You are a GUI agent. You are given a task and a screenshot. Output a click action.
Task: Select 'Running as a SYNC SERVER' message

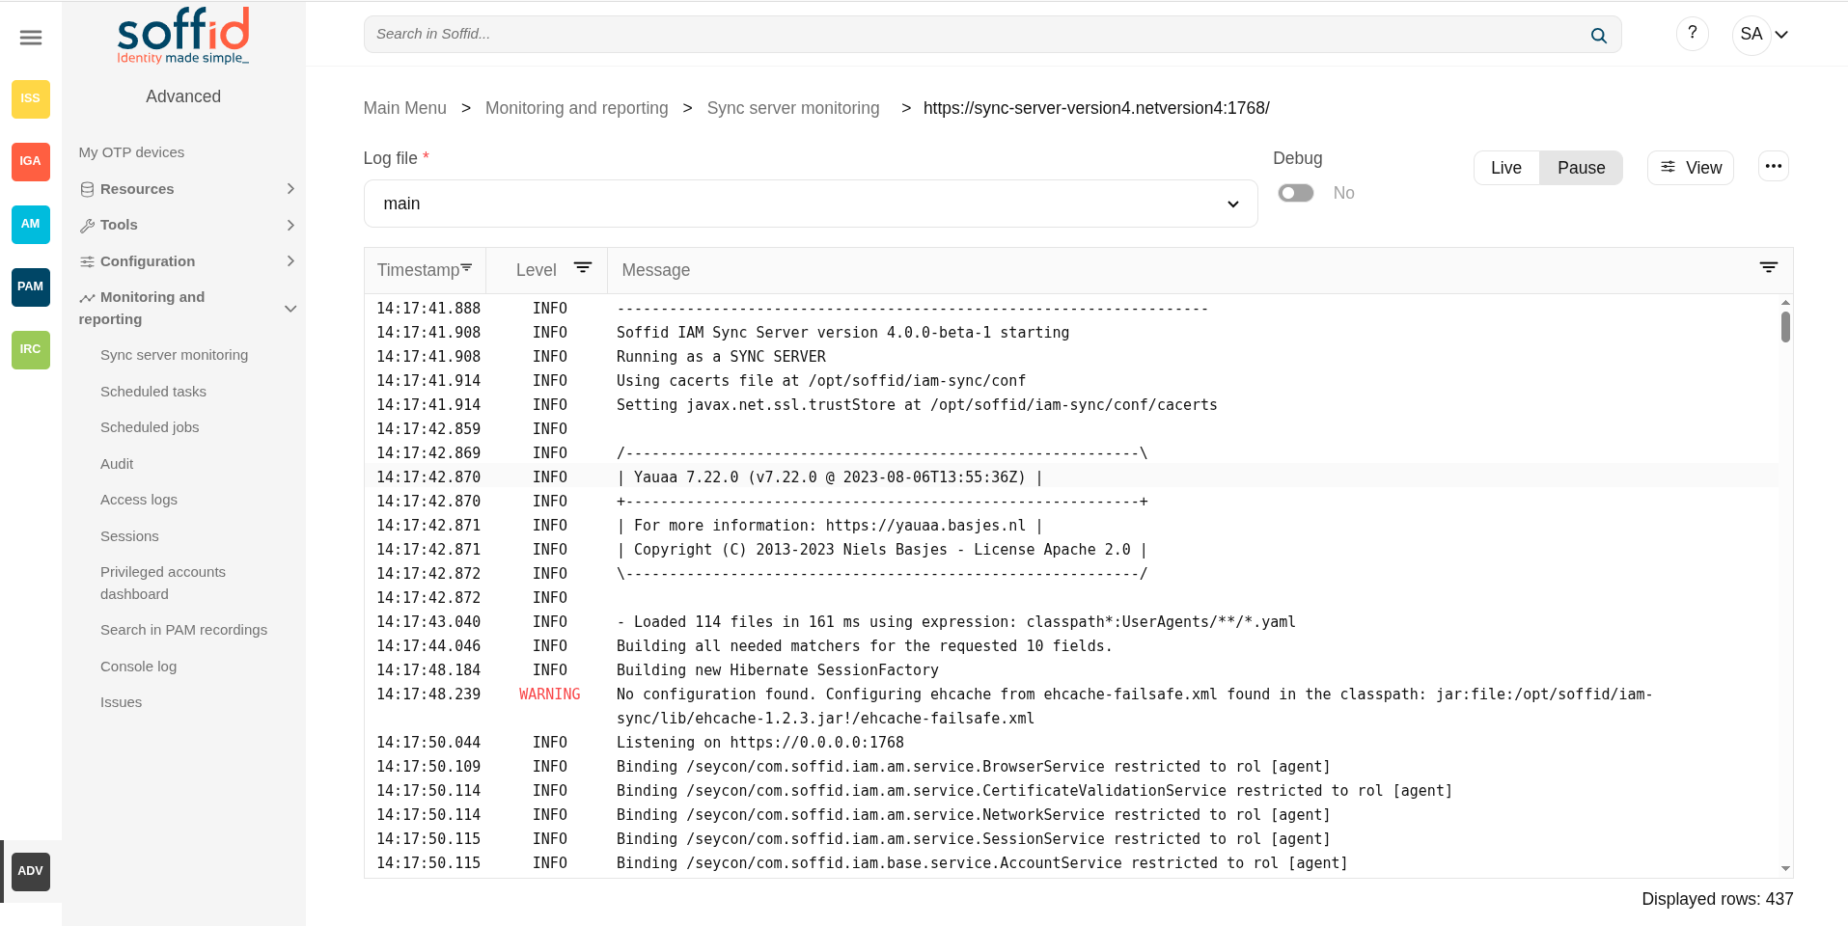tap(721, 357)
